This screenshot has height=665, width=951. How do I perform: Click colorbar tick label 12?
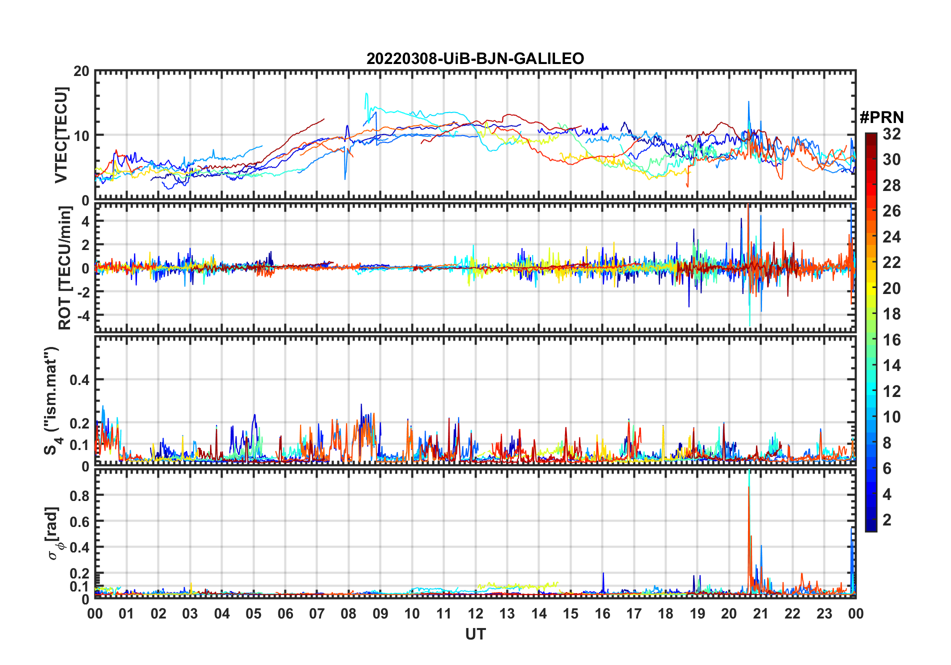click(891, 391)
